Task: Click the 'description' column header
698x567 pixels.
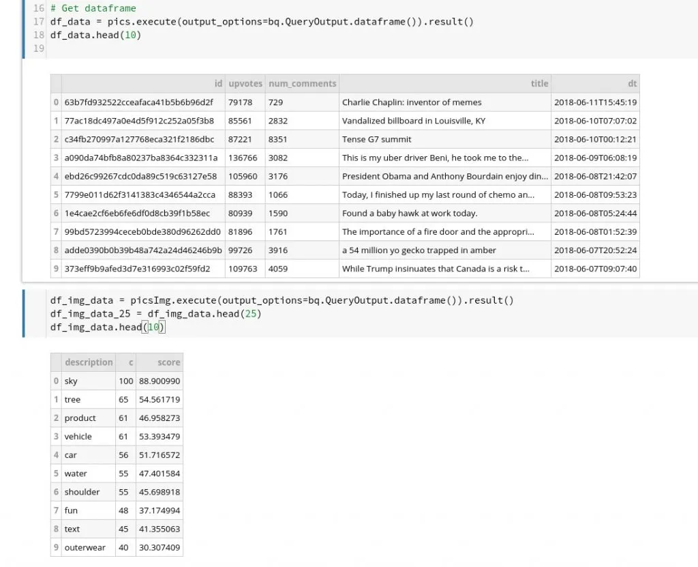Action: (89, 362)
